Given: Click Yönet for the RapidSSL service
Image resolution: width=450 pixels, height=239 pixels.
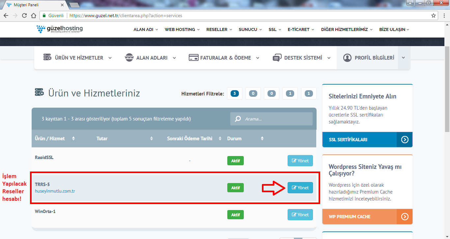Looking at the screenshot, I should pyautogui.click(x=300, y=161).
